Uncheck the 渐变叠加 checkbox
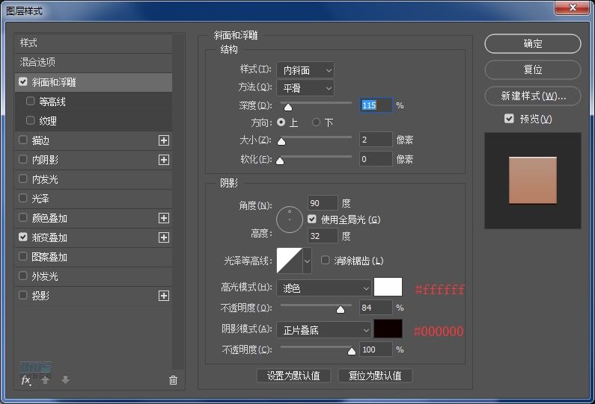The width and height of the screenshot is (595, 404). [x=22, y=237]
